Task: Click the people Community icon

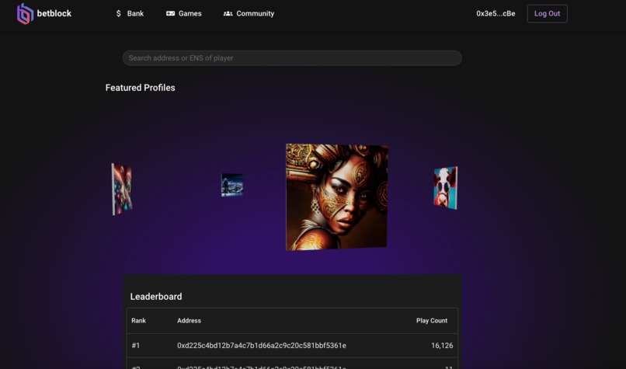Action: pyautogui.click(x=228, y=13)
